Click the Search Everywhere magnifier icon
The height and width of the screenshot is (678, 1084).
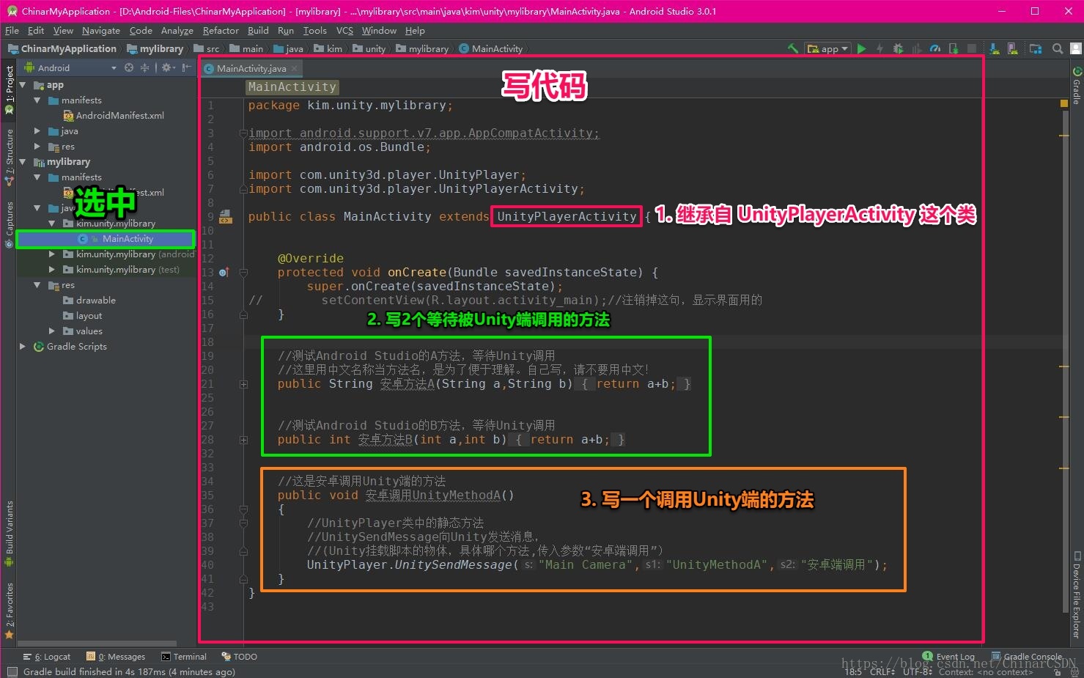click(x=1058, y=48)
